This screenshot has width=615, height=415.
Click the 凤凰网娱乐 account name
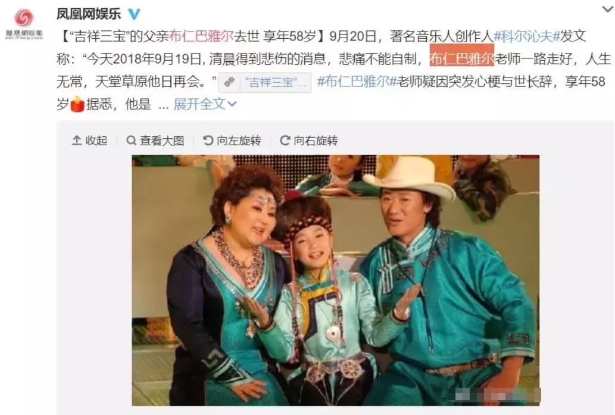click(89, 14)
